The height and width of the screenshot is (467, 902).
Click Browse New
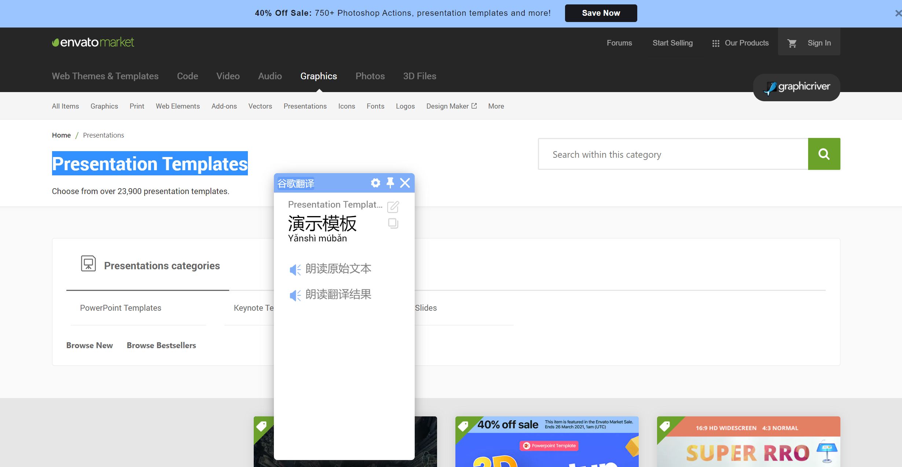tap(89, 345)
